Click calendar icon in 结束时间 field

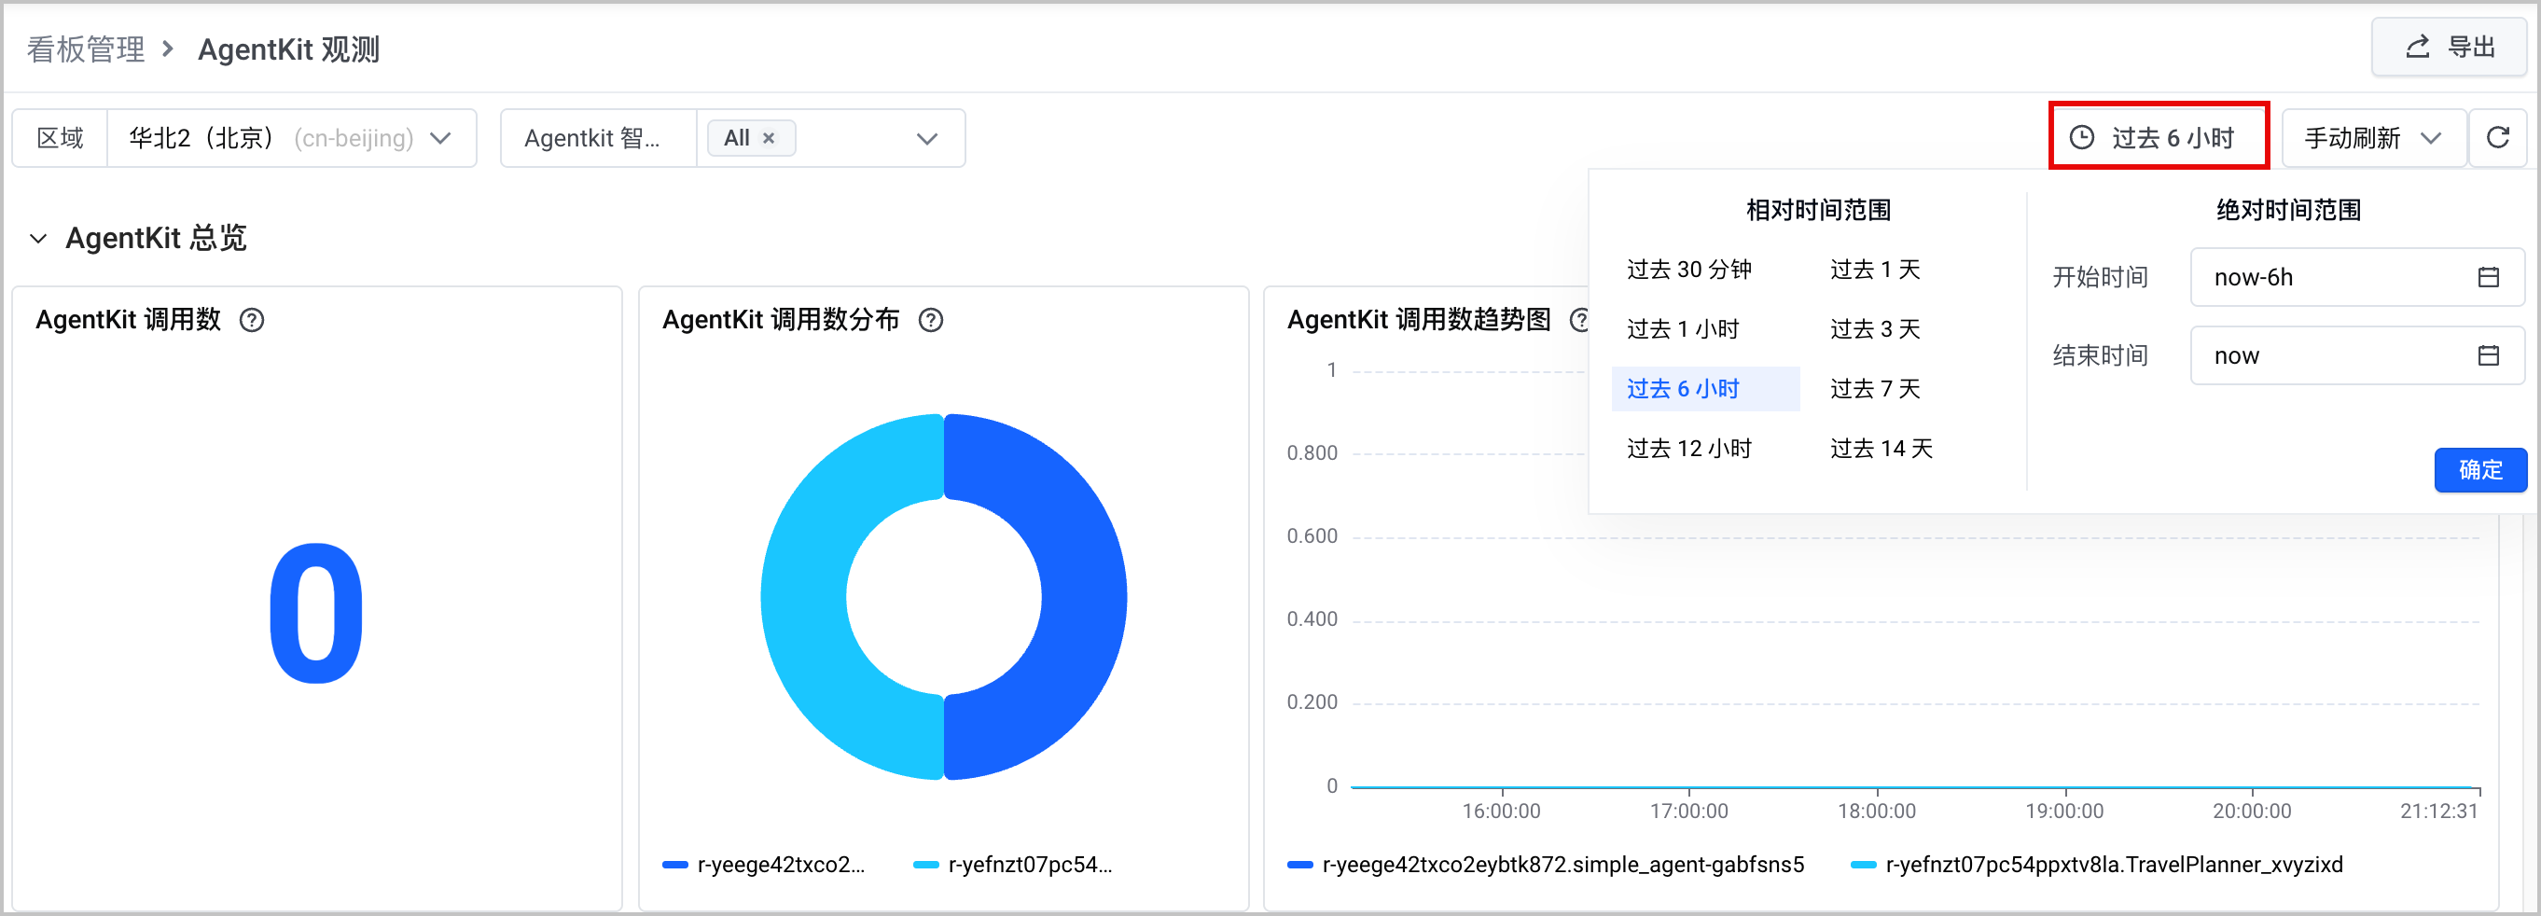pos(2488,356)
